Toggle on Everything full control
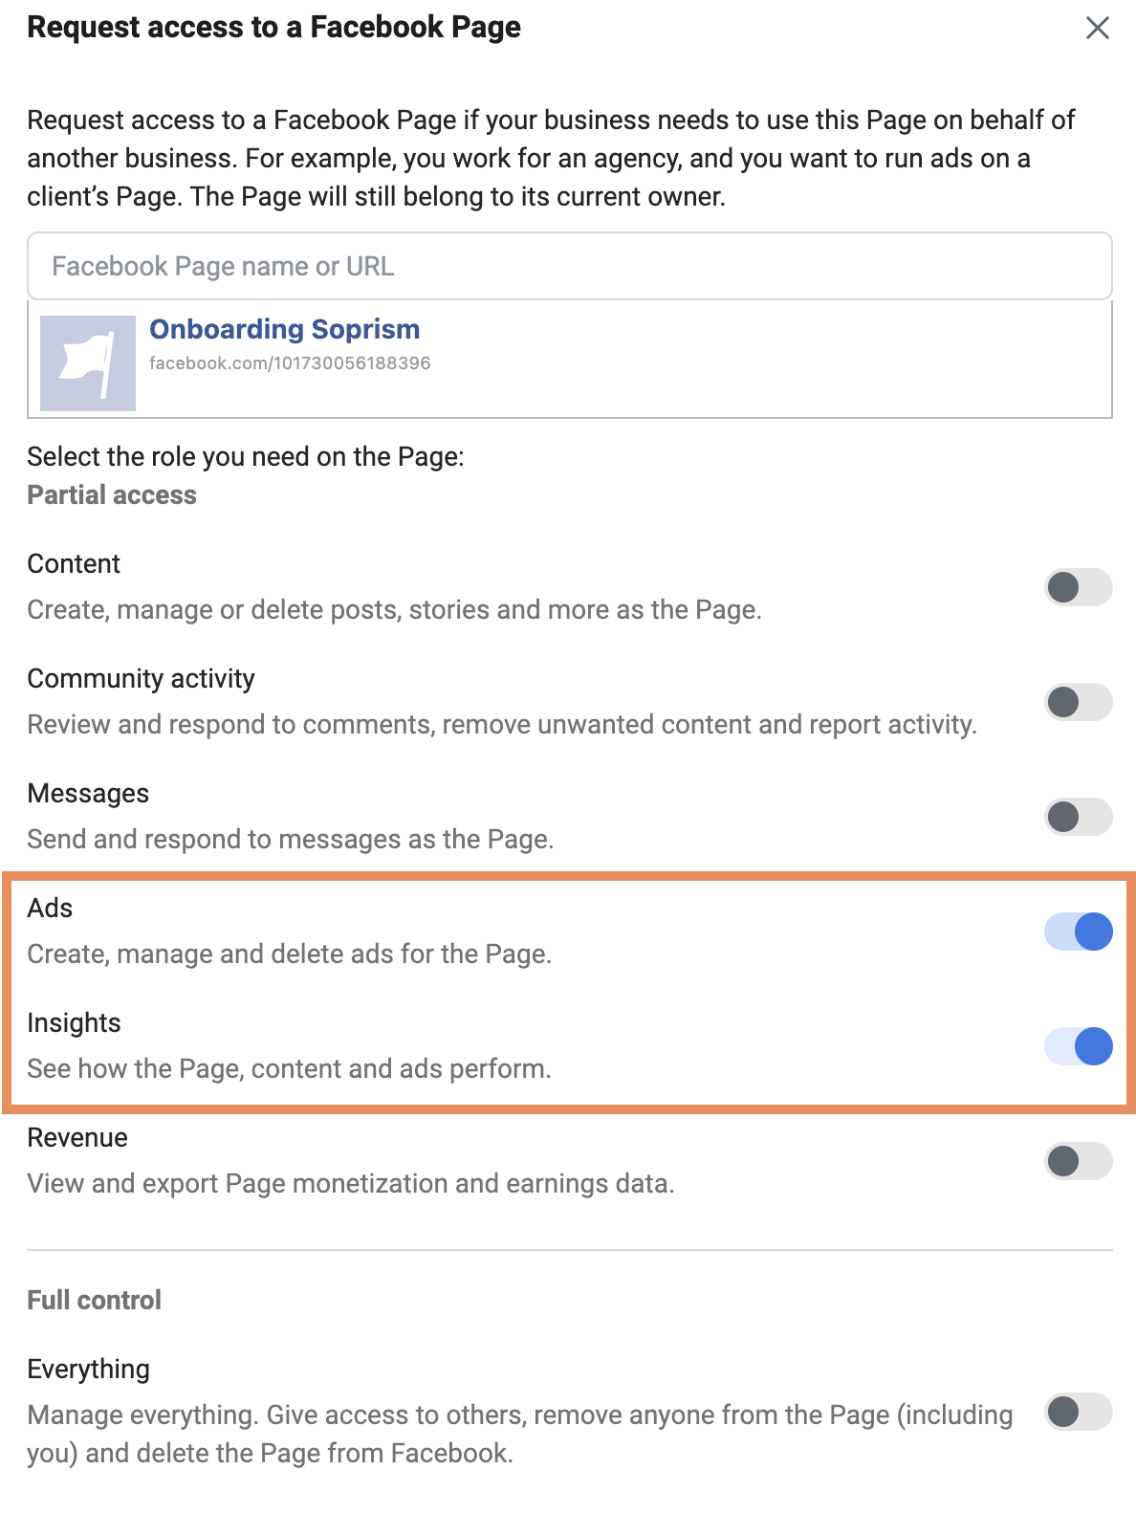 tap(1078, 1412)
